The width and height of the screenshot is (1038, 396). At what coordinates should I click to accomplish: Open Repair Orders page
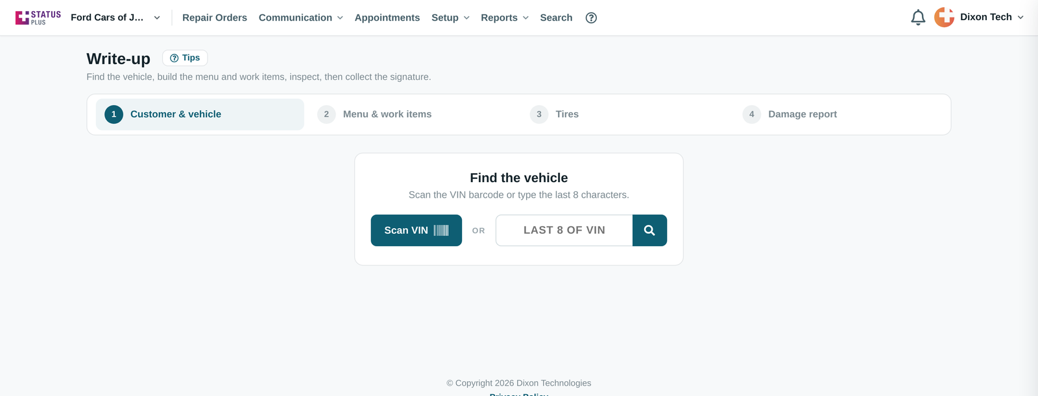215,17
